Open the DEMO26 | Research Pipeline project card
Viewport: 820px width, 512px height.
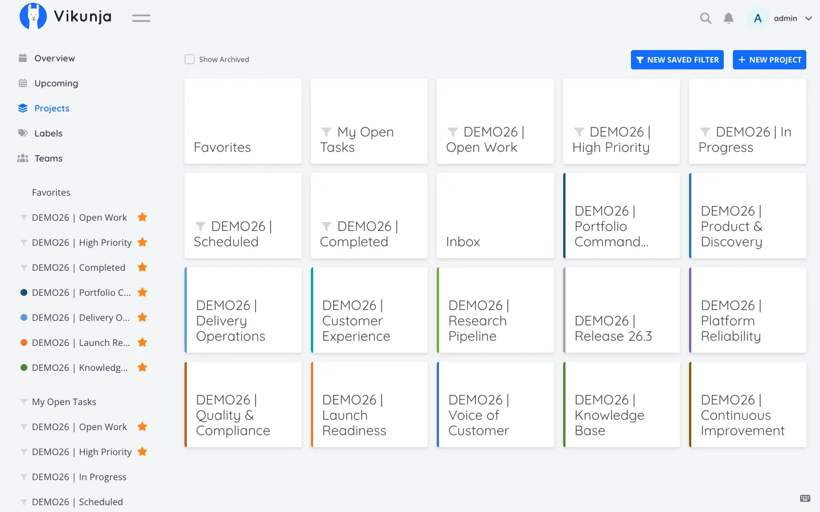coord(495,310)
